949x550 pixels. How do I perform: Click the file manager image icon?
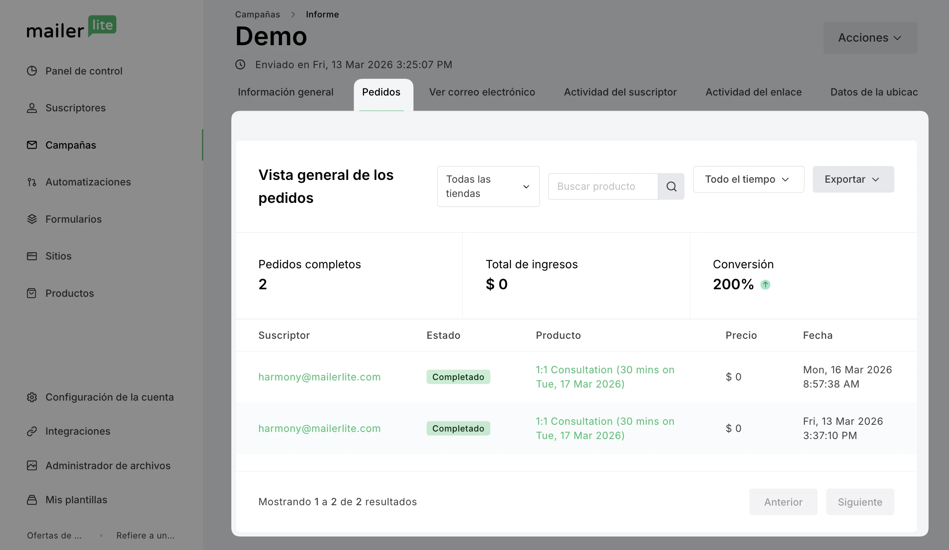tap(32, 466)
